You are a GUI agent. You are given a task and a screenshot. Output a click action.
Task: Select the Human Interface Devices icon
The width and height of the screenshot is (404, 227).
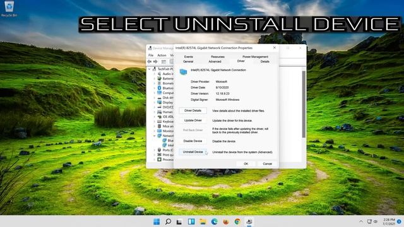[x=160, y=112]
